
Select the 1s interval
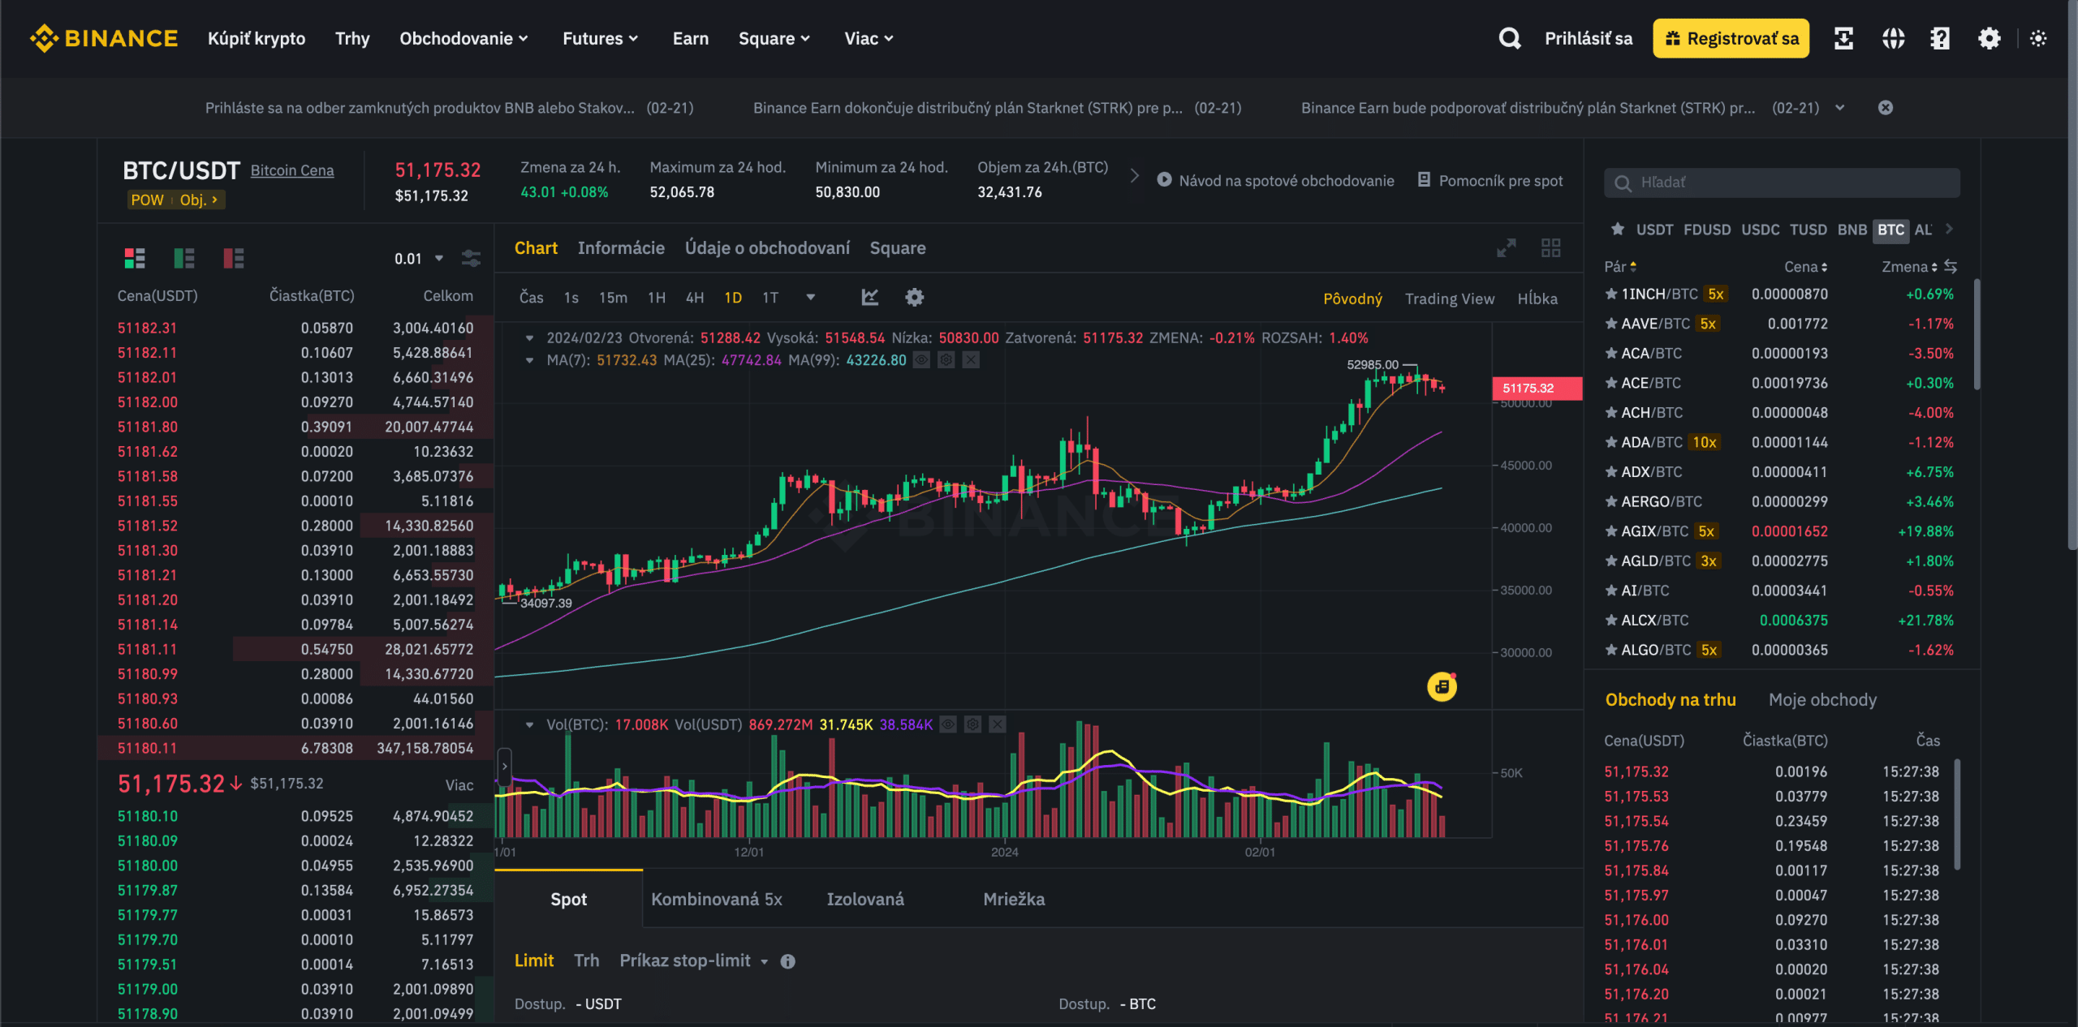tap(571, 298)
